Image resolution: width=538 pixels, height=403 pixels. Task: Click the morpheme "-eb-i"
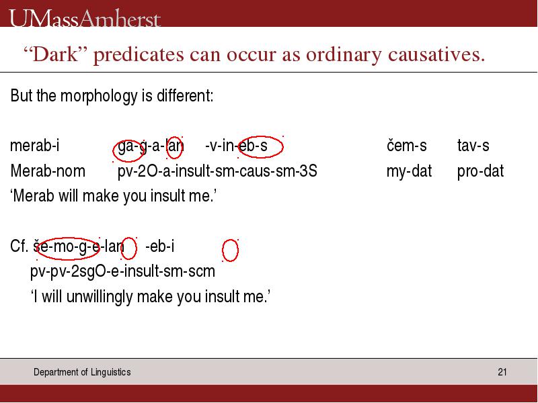(x=160, y=247)
